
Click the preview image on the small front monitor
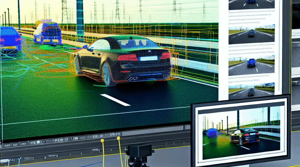point(239,132)
